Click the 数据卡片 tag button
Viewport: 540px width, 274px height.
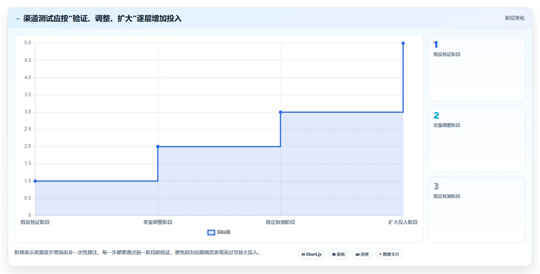389,254
